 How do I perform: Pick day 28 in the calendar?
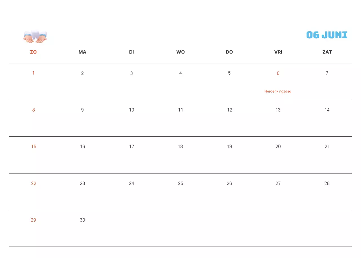click(x=327, y=183)
